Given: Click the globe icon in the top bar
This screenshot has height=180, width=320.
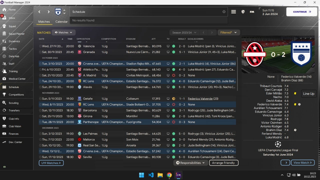Looking at the screenshot, I should [243, 12].
